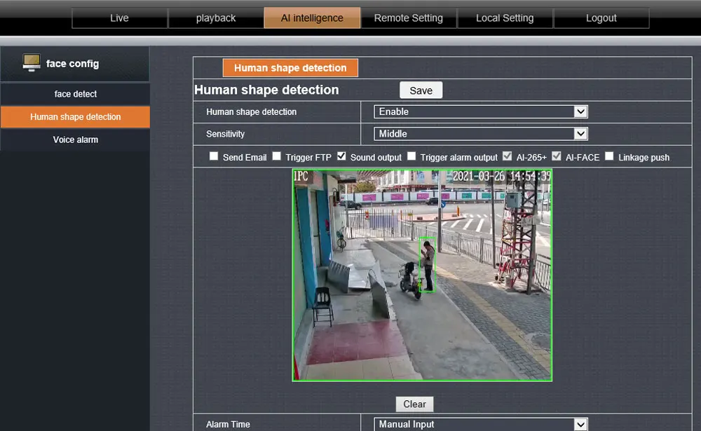Screen dimensions: 701x431
Task: Tick the Trigger alarm output checkbox
Action: (411, 156)
